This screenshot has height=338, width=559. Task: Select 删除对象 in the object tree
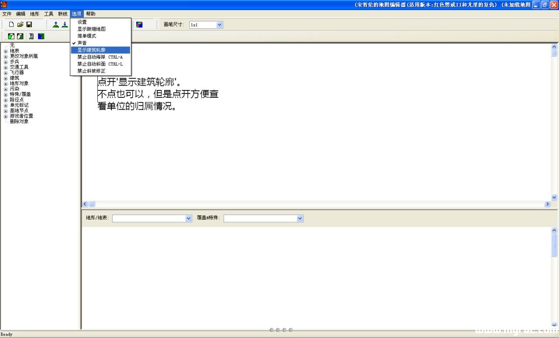tap(19, 121)
